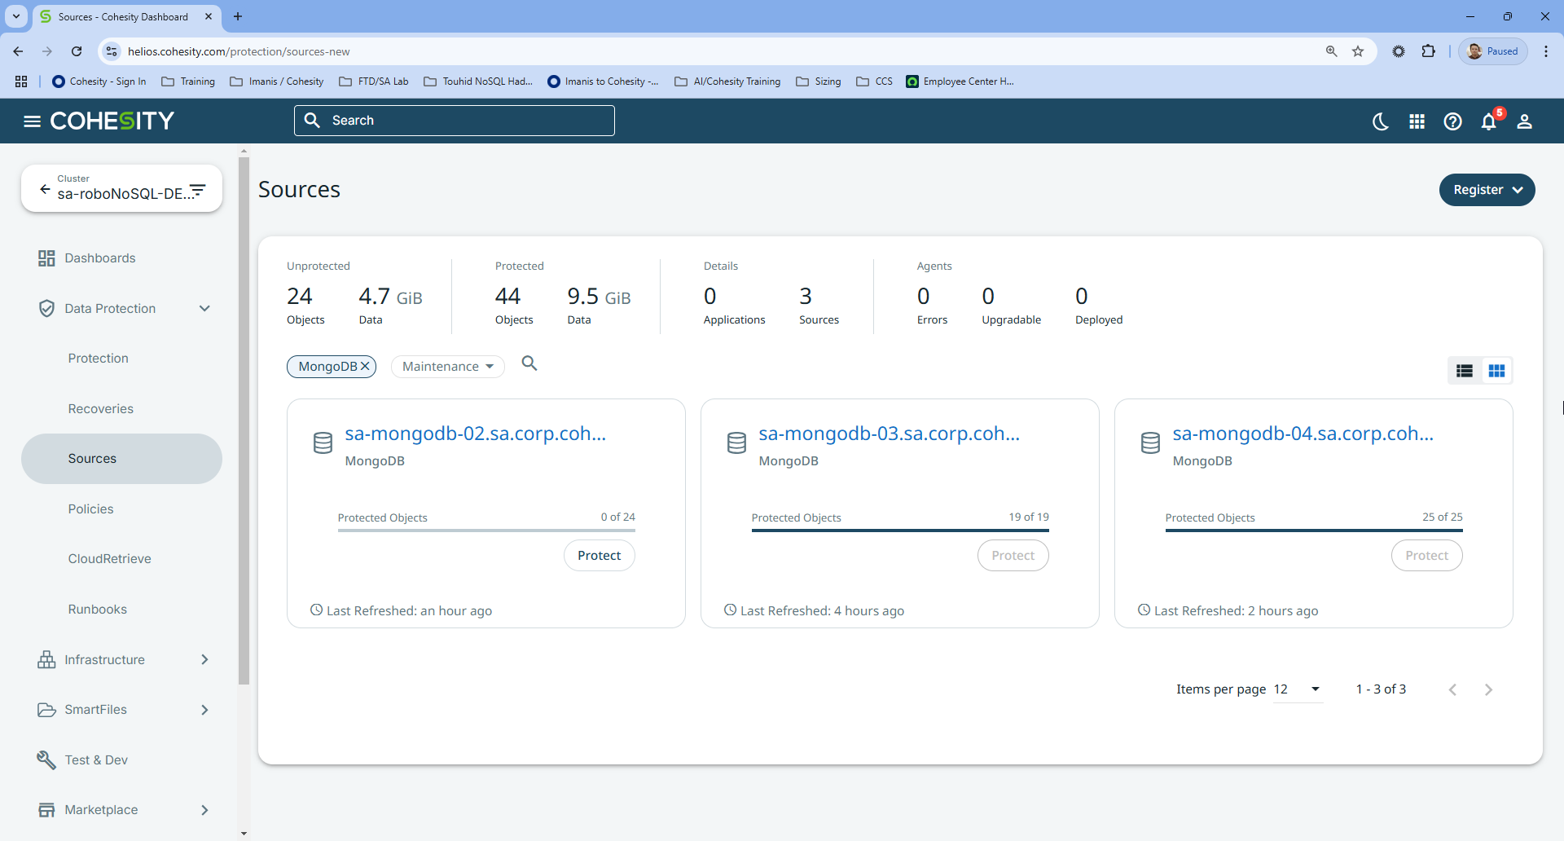Click the sidebar vertical scrollbar
Image resolution: width=1564 pixels, height=841 pixels.
(x=244, y=420)
